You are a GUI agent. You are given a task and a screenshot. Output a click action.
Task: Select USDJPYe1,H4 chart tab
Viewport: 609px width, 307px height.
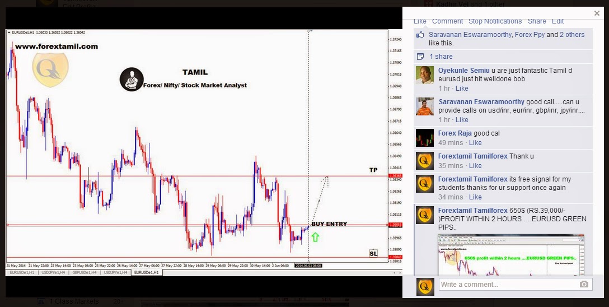[54, 272]
